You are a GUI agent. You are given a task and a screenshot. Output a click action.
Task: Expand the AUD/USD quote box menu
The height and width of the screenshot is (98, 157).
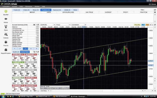click(35, 54)
